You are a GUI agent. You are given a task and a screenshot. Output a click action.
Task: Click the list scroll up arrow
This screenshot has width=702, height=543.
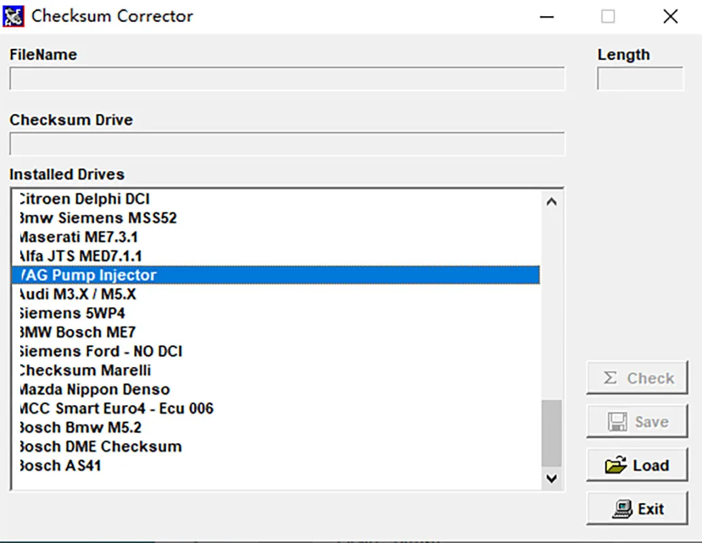(551, 202)
